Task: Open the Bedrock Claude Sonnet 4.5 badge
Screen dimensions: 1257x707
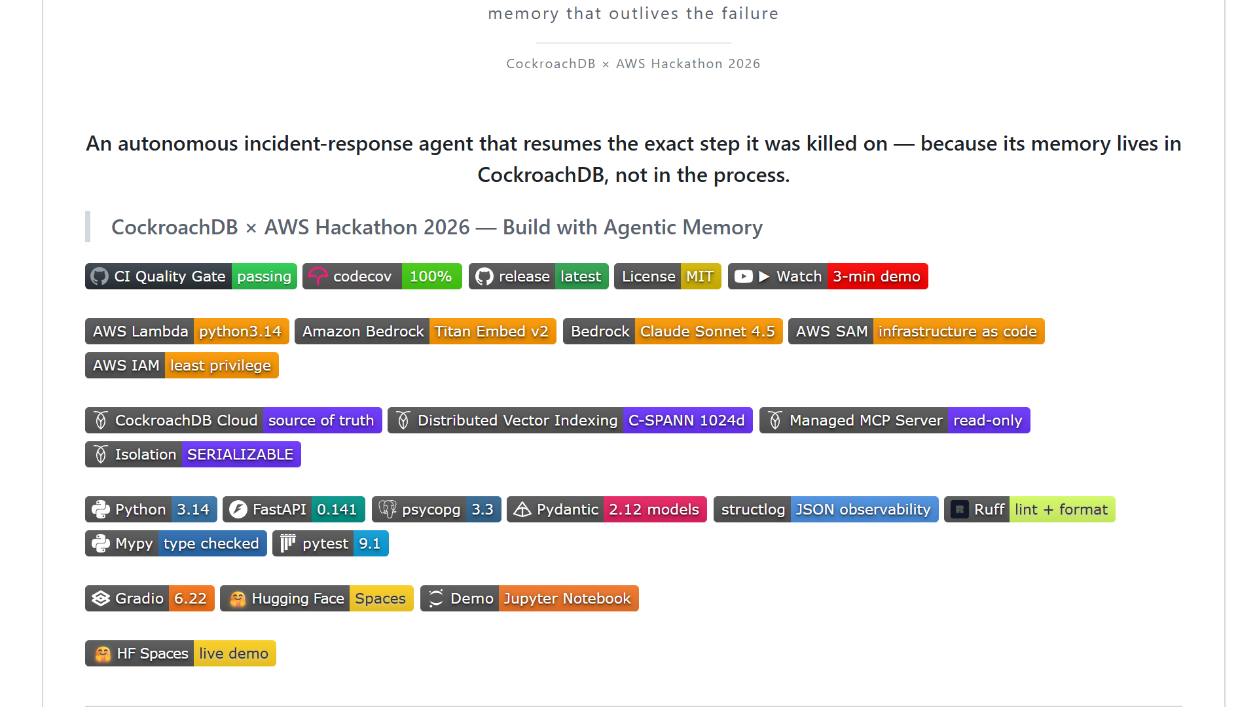Action: (673, 331)
